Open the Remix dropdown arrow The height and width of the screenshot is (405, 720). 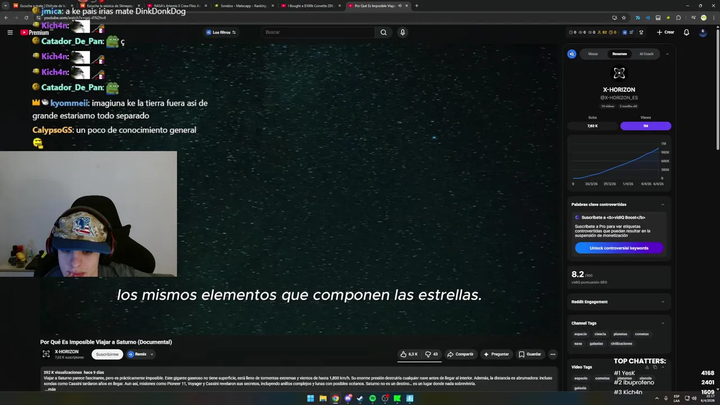click(152, 354)
